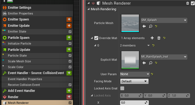The width and height of the screenshot is (195, 105).
Task: Collapse array element 0 expander
Action: [x=95, y=45]
